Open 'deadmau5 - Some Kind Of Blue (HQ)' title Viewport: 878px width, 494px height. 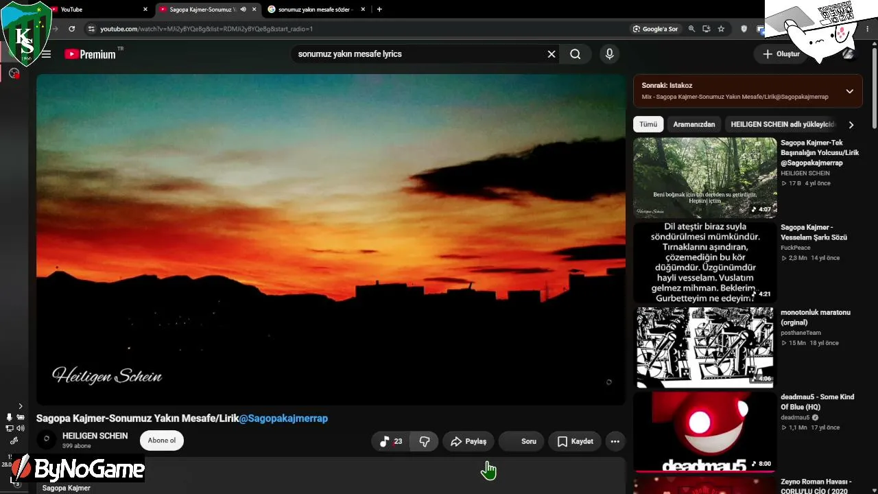pyautogui.click(x=818, y=402)
